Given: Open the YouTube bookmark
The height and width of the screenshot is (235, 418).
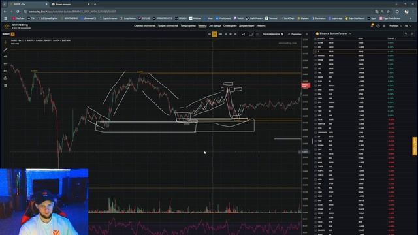Looking at the screenshot, I should point(18,18).
